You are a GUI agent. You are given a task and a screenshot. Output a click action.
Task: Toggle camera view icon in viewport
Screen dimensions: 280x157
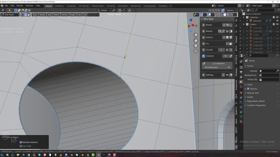(x=196, y=45)
